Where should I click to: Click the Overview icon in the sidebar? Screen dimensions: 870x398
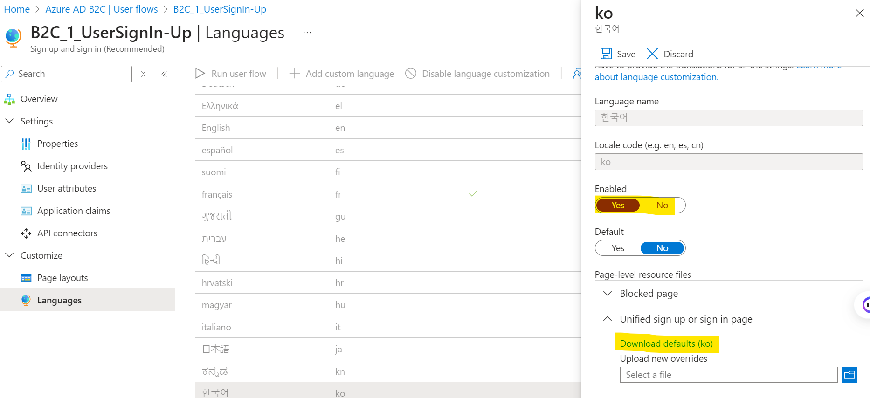tap(9, 99)
